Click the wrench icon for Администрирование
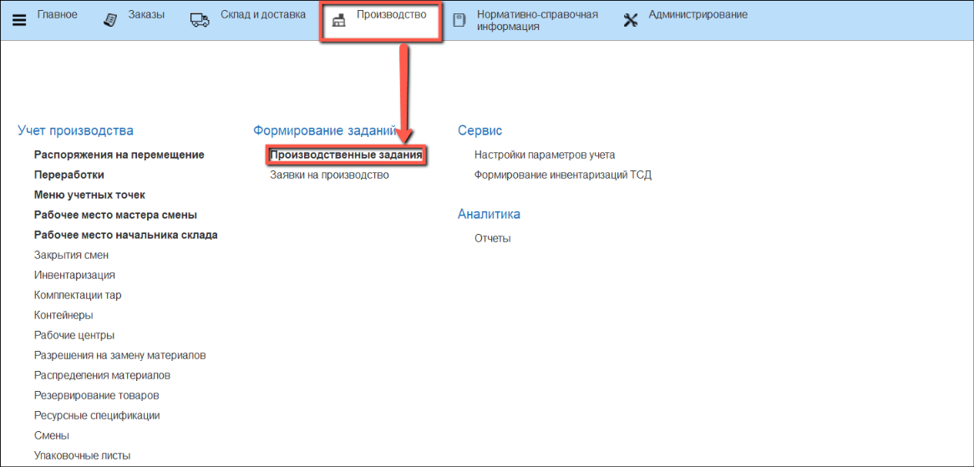This screenshot has width=974, height=467. click(x=631, y=20)
